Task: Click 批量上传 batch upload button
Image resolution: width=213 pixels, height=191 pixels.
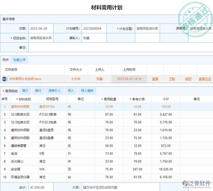Action: 19,60
